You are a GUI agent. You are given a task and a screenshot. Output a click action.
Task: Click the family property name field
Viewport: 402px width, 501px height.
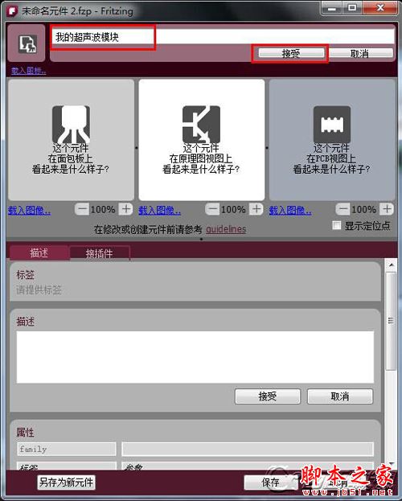(67, 449)
